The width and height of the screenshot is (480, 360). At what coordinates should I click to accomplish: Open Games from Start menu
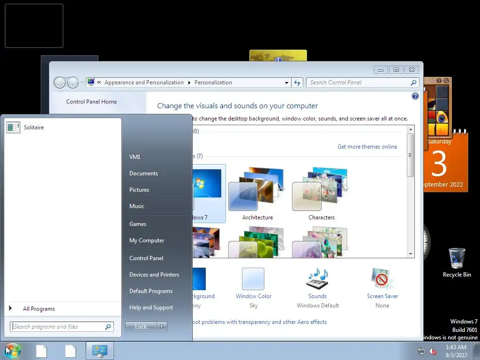tap(138, 224)
